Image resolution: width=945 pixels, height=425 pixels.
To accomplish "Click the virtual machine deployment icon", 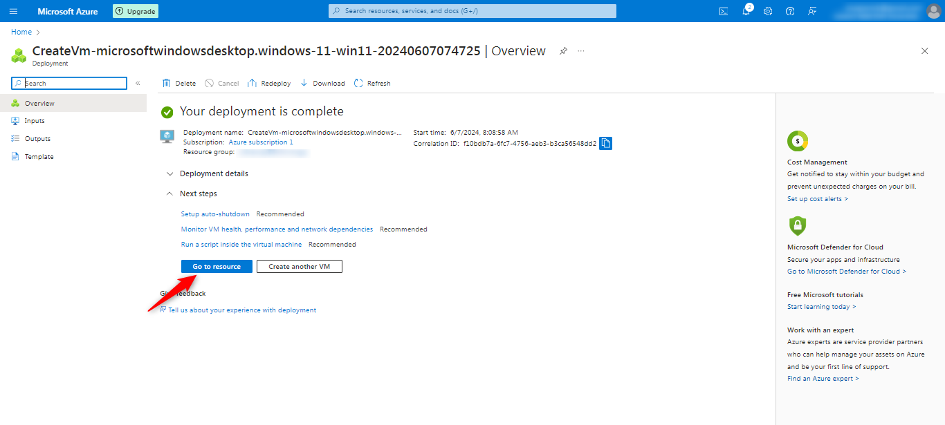I will coord(167,136).
